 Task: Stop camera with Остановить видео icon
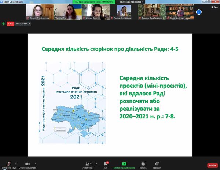(x=27, y=163)
